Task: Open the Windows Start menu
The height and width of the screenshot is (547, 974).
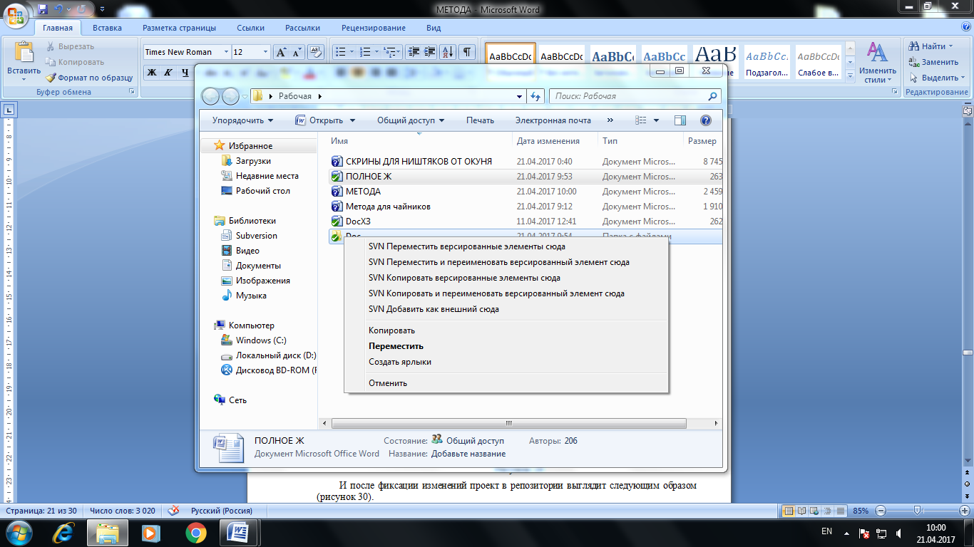Action: (19, 533)
